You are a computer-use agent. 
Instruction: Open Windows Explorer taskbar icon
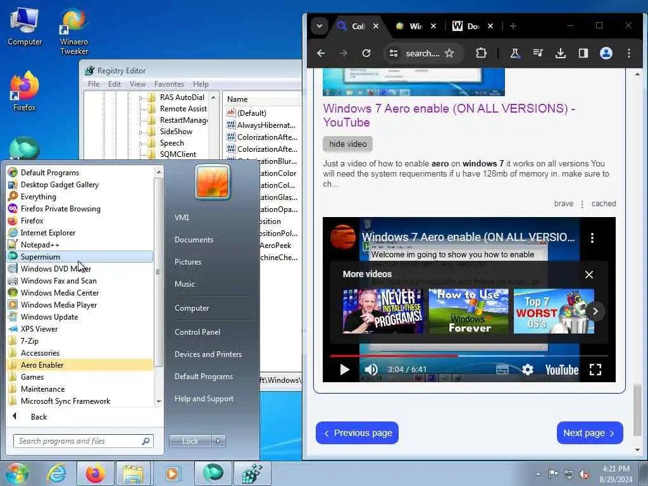[133, 473]
